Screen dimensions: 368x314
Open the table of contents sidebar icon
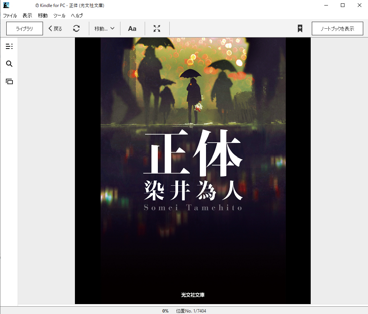(x=9, y=46)
